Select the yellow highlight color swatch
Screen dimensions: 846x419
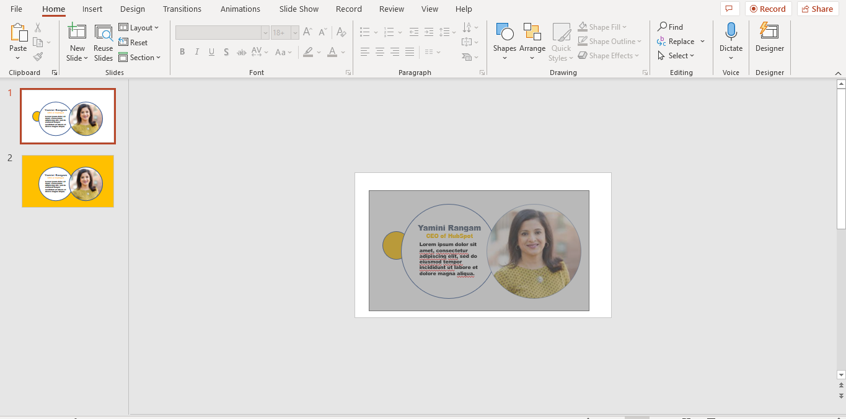coord(308,52)
